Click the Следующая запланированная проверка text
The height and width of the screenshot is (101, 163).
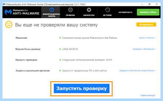[x=87, y=60]
